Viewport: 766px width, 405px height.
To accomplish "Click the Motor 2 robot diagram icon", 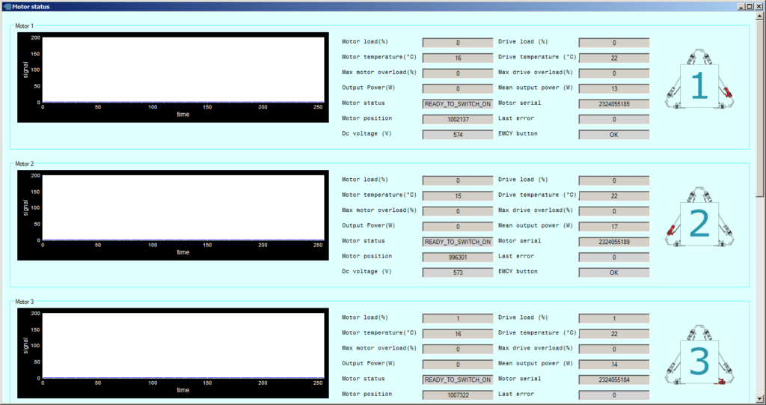I will click(699, 224).
